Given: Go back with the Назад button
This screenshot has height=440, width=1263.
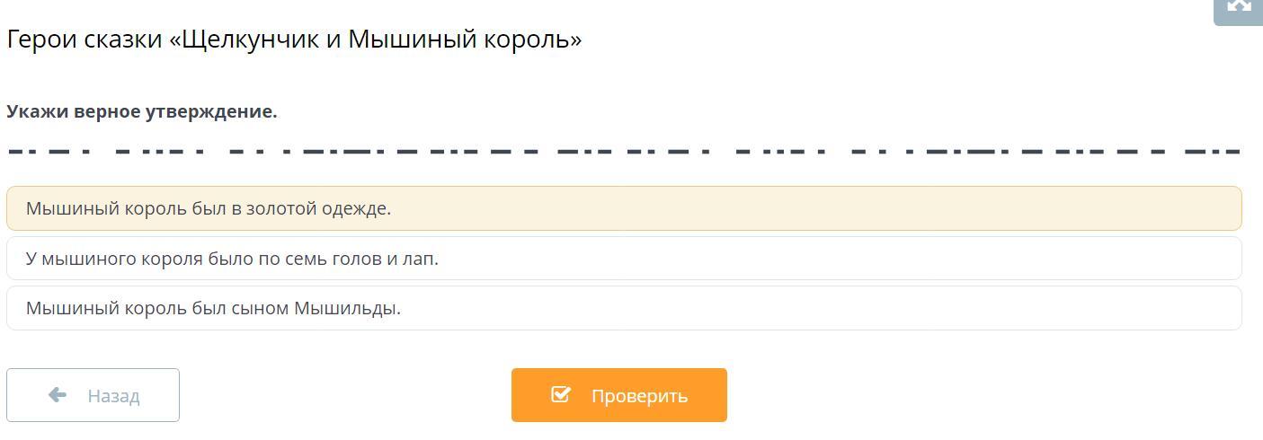Looking at the screenshot, I should tap(93, 395).
